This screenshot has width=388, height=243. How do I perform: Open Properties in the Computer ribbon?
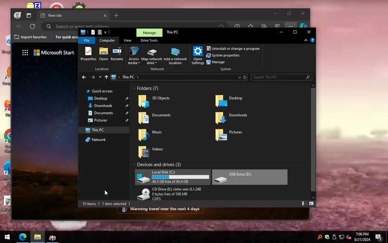(88, 54)
